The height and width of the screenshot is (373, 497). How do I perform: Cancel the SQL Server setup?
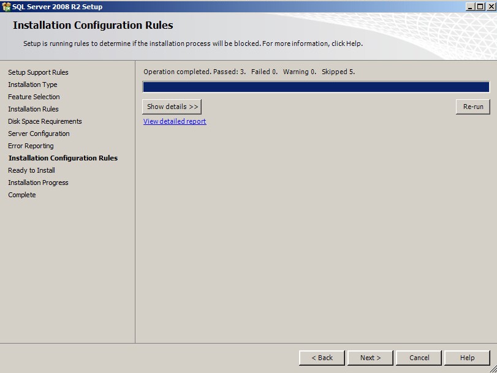click(419, 358)
